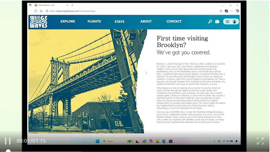Open the luggage bag icon in header
Image resolution: width=270 pixels, height=152 pixels.
(217, 21)
